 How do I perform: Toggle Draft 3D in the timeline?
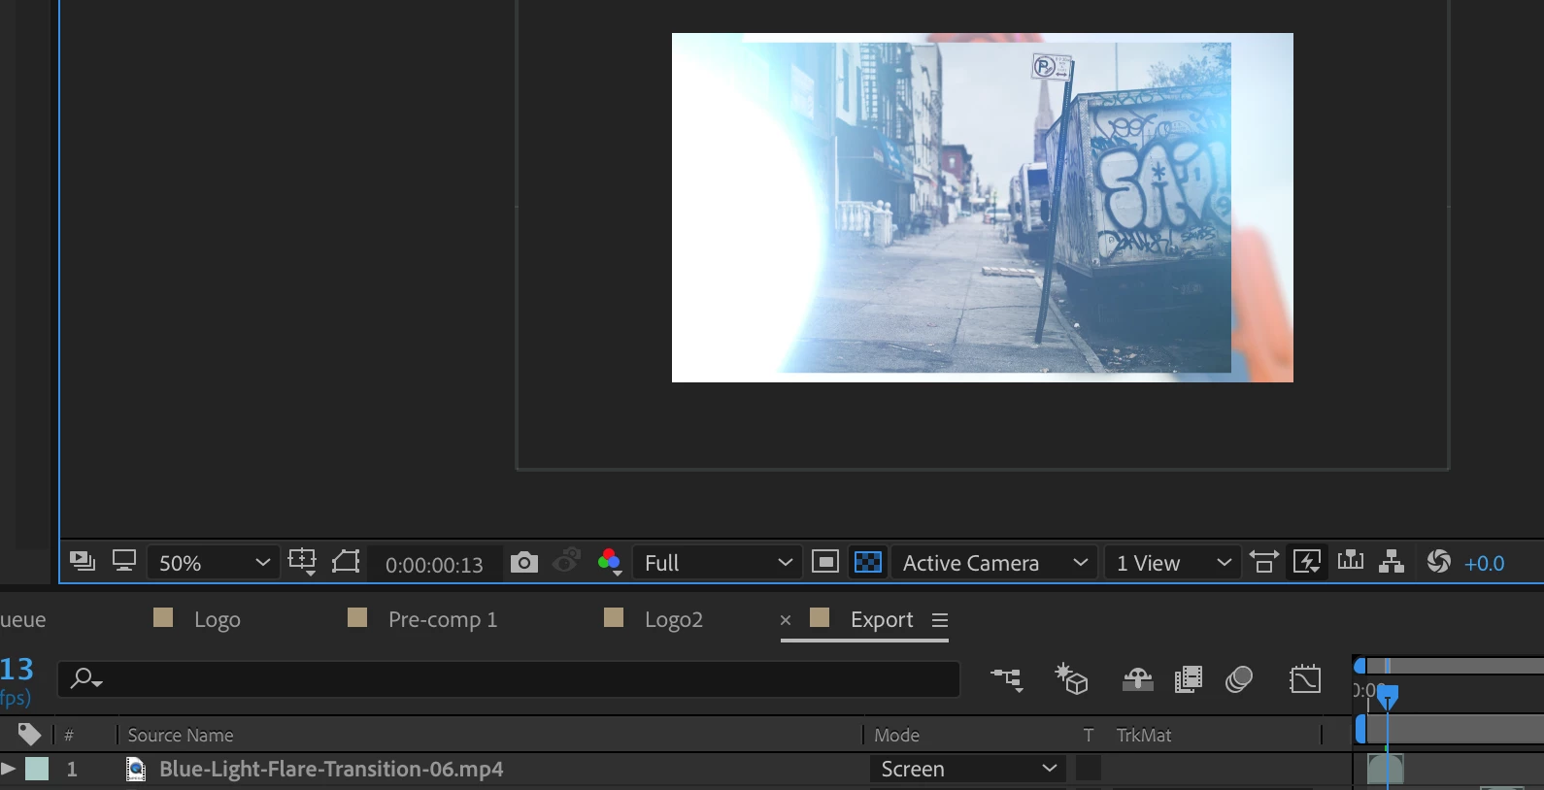(x=1072, y=679)
